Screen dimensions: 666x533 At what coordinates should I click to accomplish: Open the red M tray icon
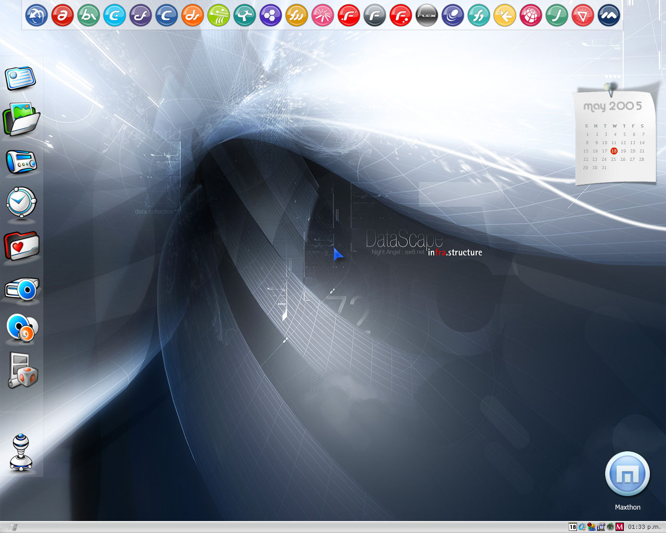click(620, 527)
